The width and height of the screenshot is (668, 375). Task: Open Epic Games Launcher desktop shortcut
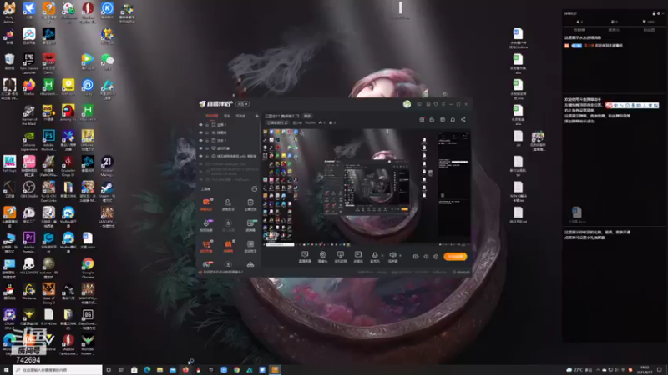[x=29, y=63]
